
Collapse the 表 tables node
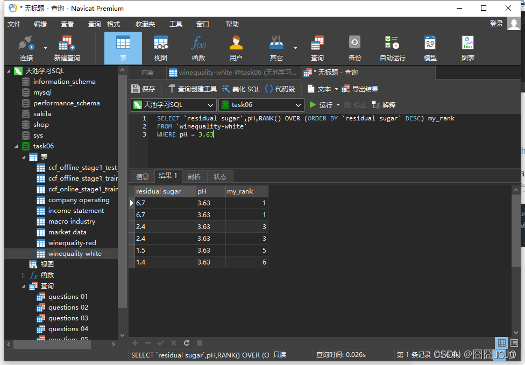(24, 157)
